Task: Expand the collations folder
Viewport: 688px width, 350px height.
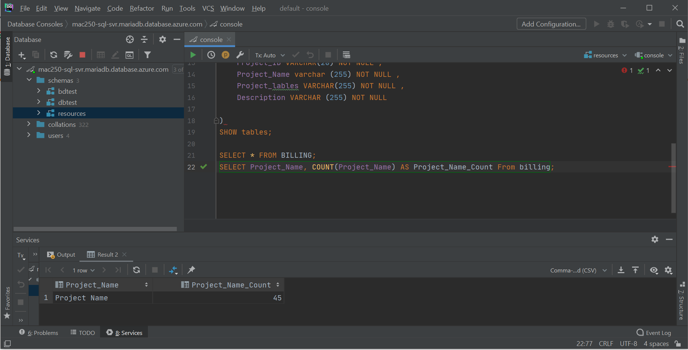Action: pos(29,124)
